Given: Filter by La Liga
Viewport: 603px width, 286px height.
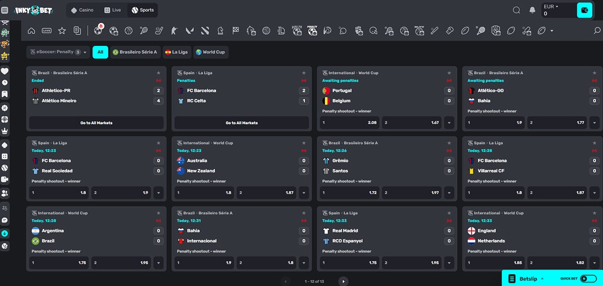Looking at the screenshot, I should tap(177, 52).
